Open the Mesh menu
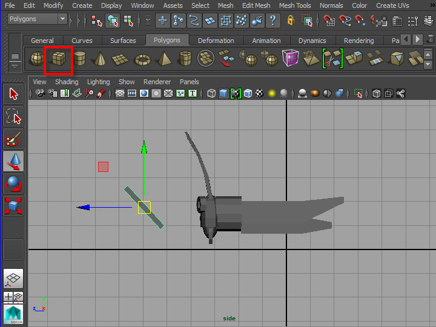 coord(225,5)
